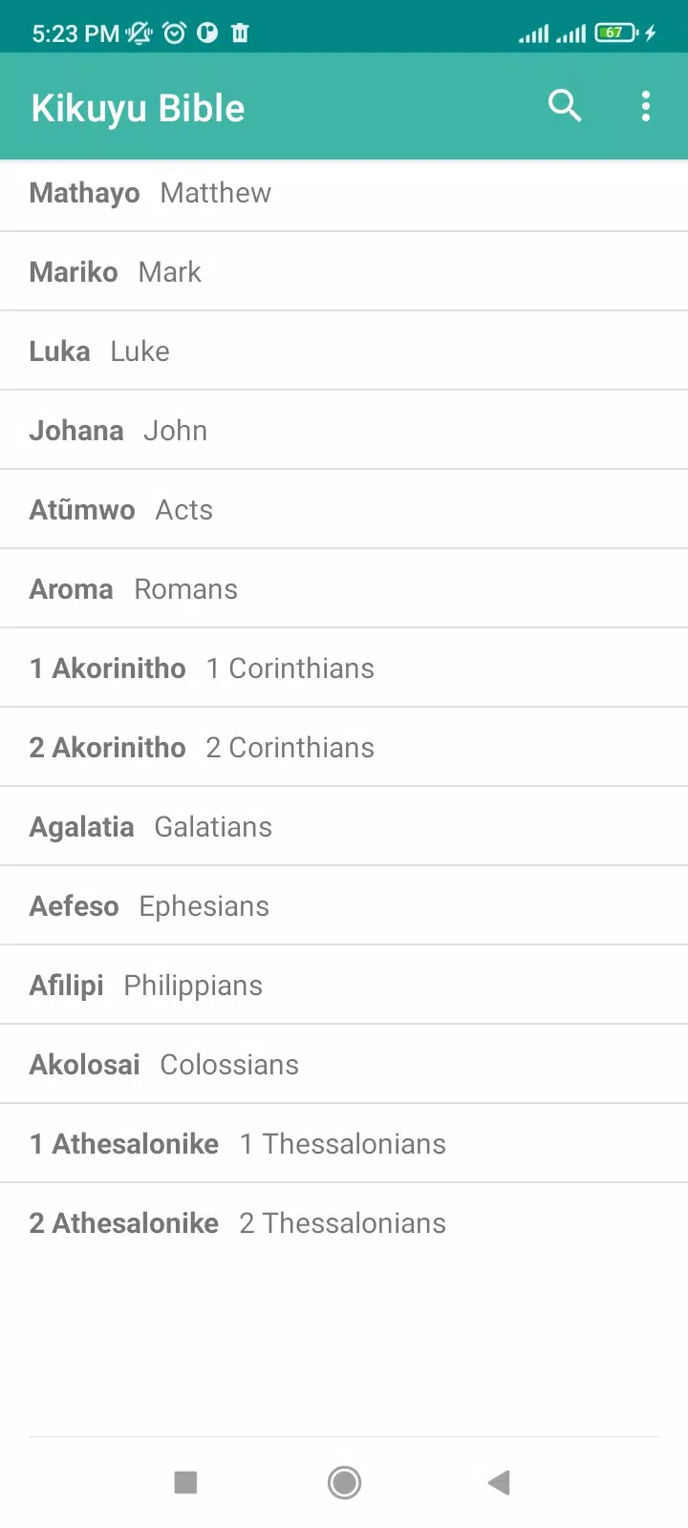Tap the muted bell status icon

(x=140, y=33)
